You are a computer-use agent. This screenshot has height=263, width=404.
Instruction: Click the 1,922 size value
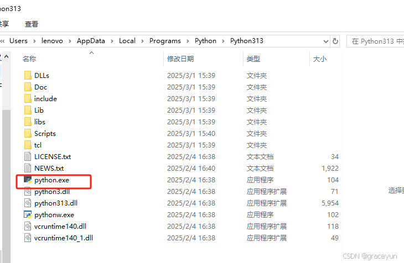click(330, 169)
